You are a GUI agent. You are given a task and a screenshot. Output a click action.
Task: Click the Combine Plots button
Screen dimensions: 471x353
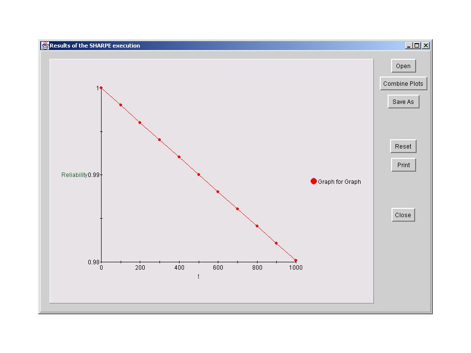[403, 83]
